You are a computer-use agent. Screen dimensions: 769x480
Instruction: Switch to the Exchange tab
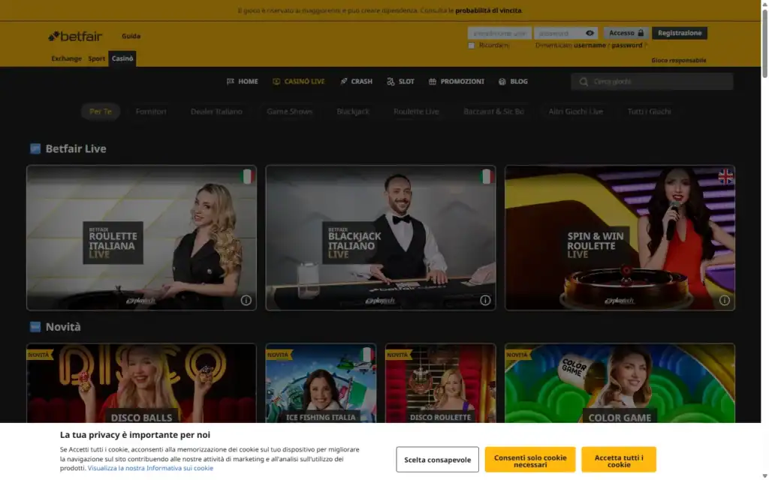pos(66,58)
